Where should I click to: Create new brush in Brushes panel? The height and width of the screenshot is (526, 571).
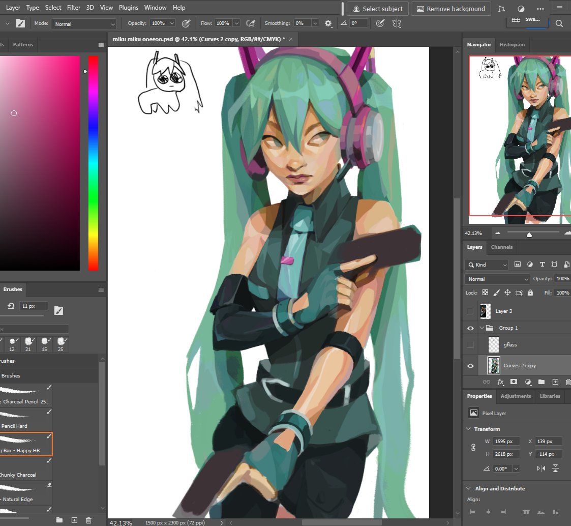click(x=74, y=520)
